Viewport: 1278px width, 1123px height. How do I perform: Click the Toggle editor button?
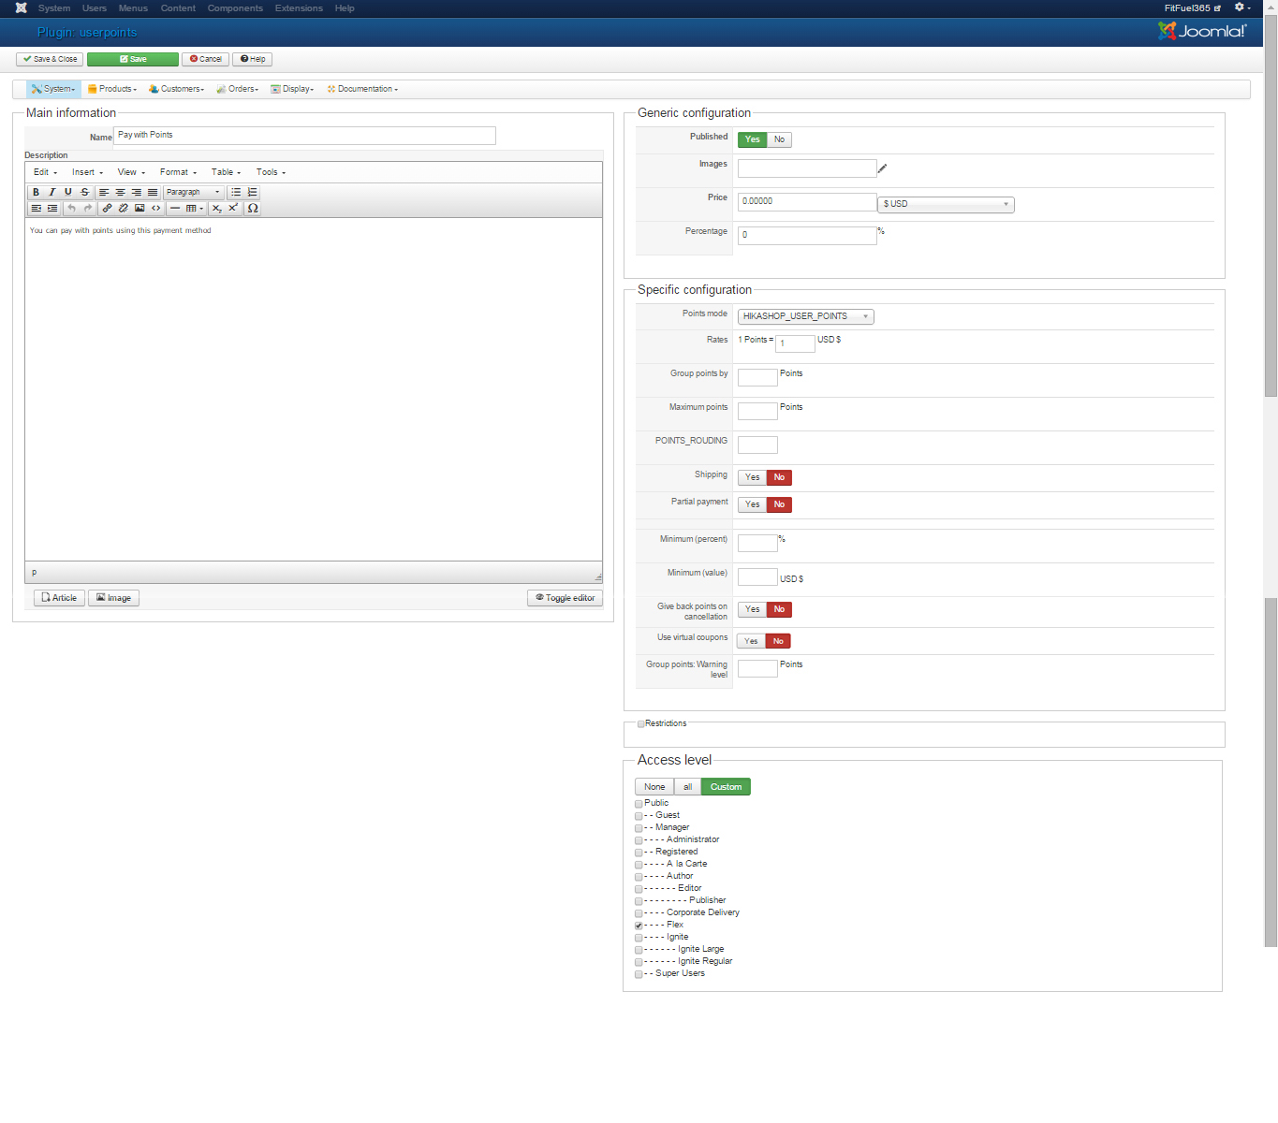point(565,598)
